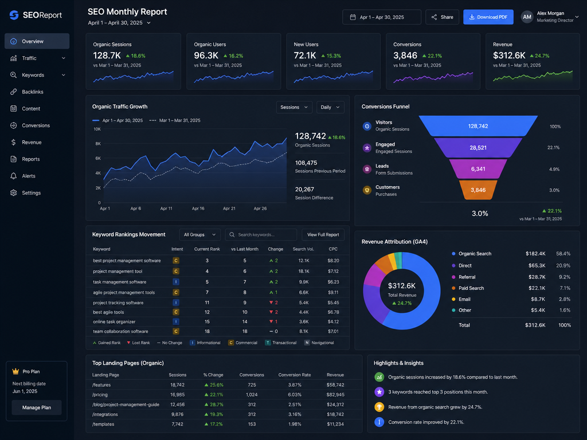587x440 pixels.
Task: Open the Alerts menu item
Action: (37, 176)
